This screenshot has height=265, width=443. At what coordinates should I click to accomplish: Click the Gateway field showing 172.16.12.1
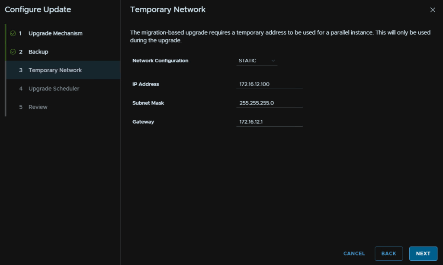click(x=269, y=122)
